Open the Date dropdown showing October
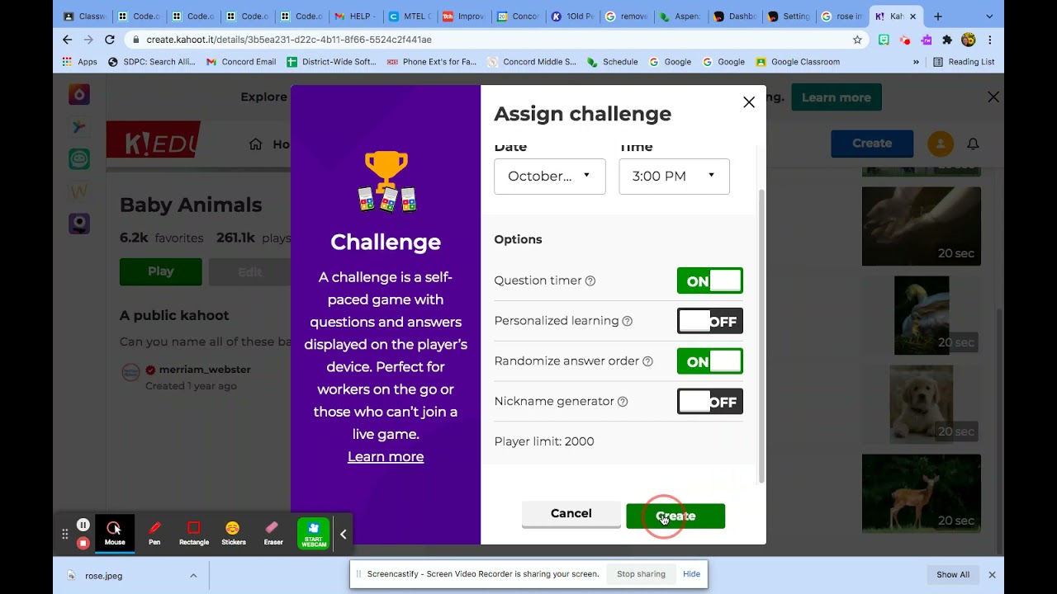The height and width of the screenshot is (594, 1057). pos(550,176)
